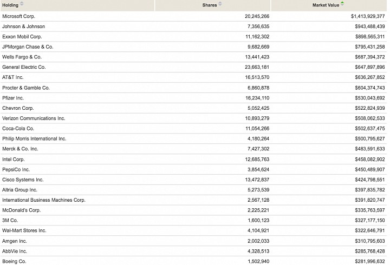Click Philip Morris International Inc. name
390x265 pixels.
click(34, 139)
